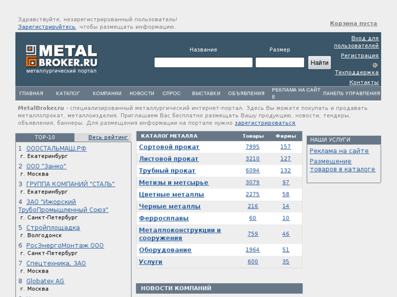Image resolution: width=397 pixels, height=297 pixels.
Task: Click 1964 products count for Оборудование
Action: 252,250
